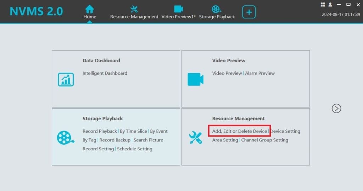This screenshot has height=191, width=363.
Task: Click the Resource Management wrench card icon
Action: [x=195, y=138]
